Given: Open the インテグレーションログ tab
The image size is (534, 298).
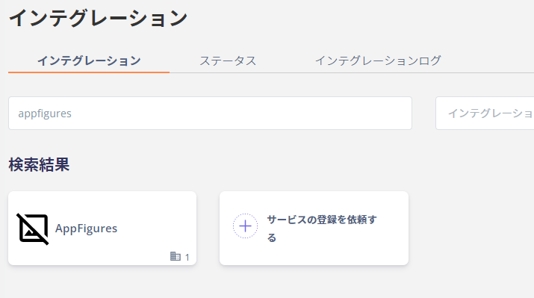Looking at the screenshot, I should pos(378,60).
